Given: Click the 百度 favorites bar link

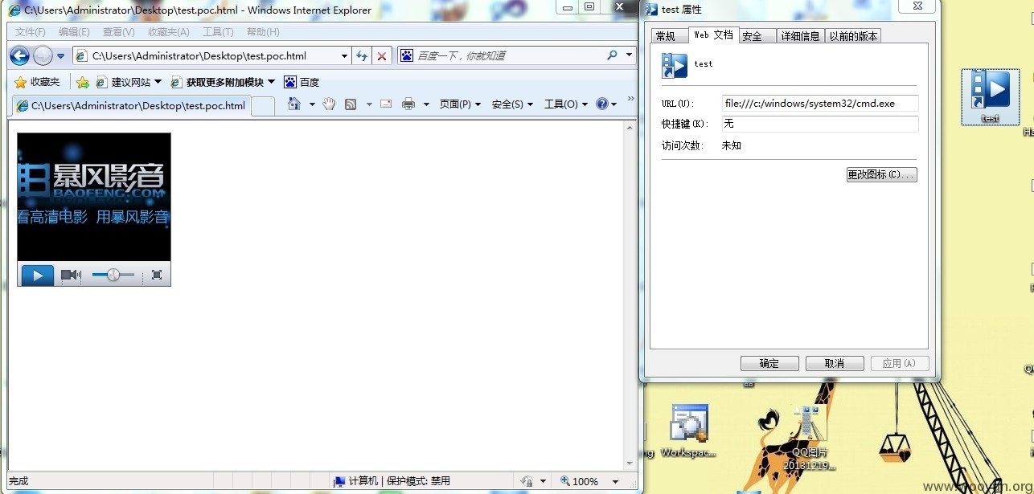Looking at the screenshot, I should pos(302,82).
